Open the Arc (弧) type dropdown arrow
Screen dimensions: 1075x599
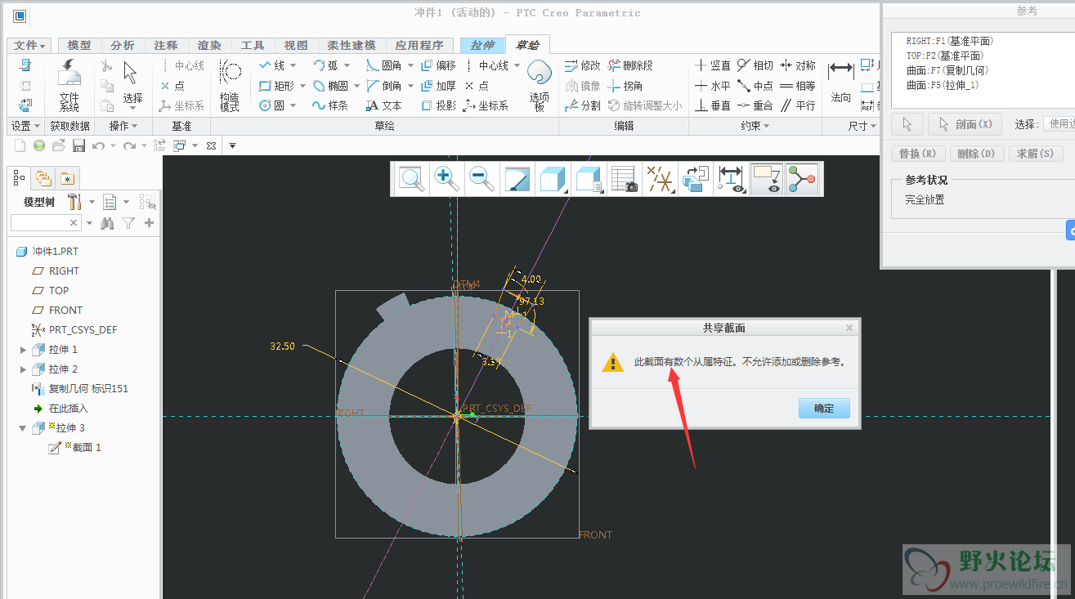[x=347, y=65]
